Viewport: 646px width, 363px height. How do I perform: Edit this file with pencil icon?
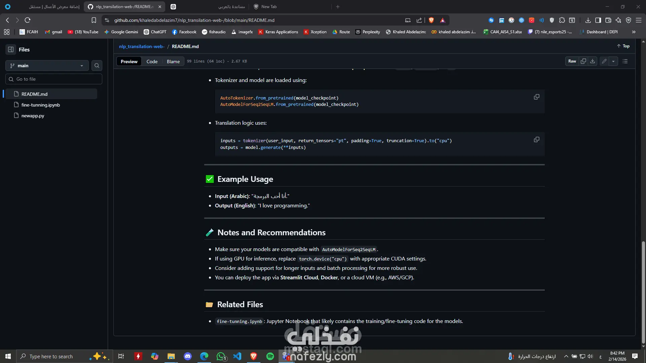pos(604,61)
